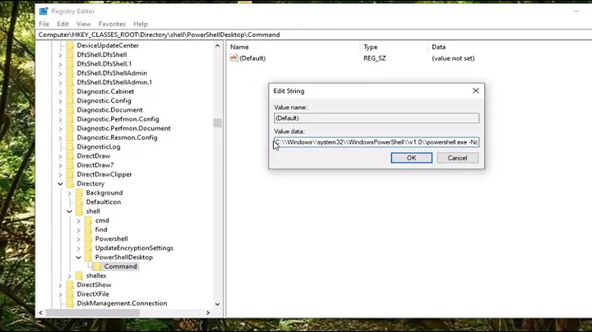The image size is (592, 332).
Task: Collapse the PowerShellDesktop tree node
Action: 79,257
